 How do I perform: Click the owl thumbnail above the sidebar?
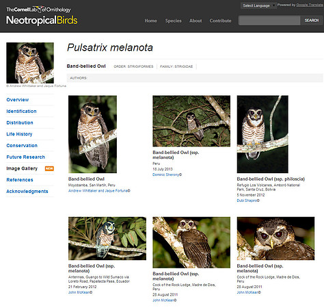pyautogui.click(x=30, y=63)
